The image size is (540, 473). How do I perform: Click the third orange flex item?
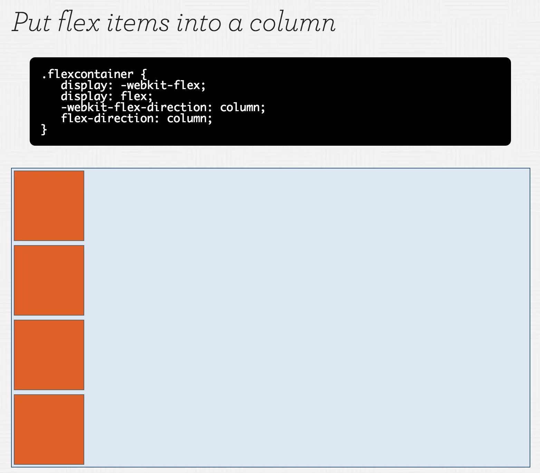(x=49, y=355)
